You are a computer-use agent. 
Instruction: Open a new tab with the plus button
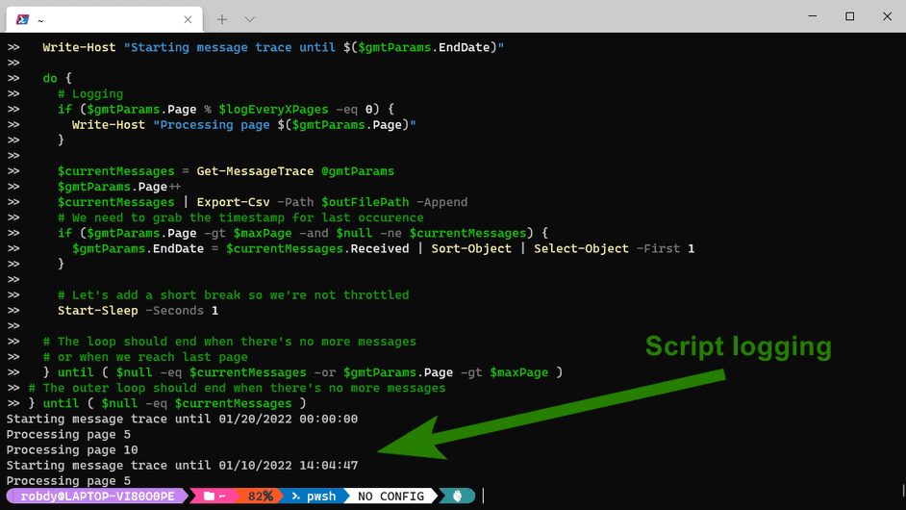pos(222,19)
